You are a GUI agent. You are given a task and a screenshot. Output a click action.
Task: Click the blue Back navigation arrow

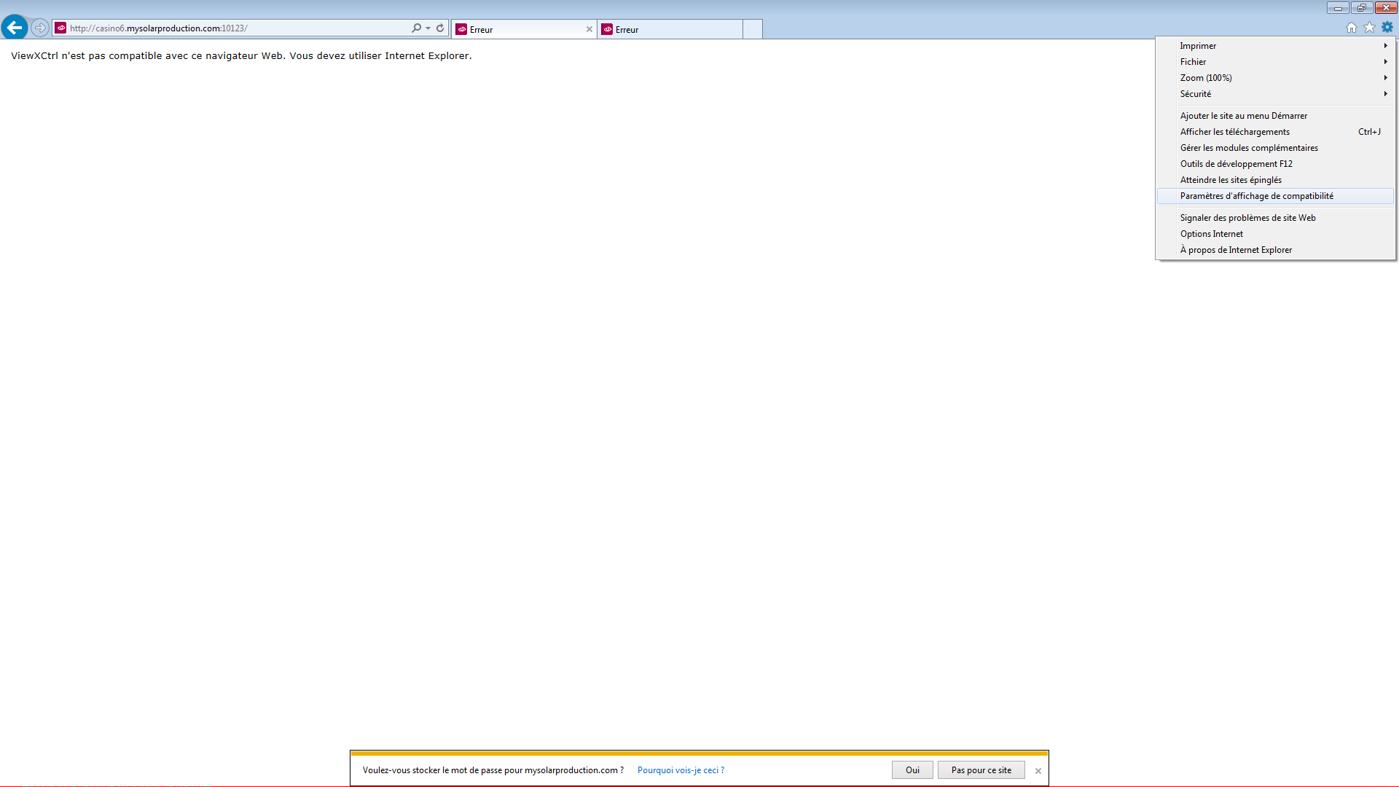(15, 28)
